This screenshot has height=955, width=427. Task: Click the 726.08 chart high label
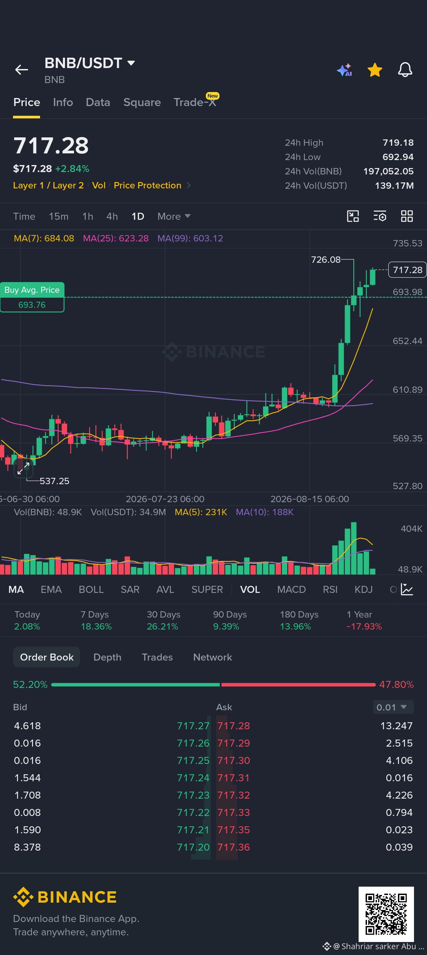pyautogui.click(x=326, y=259)
